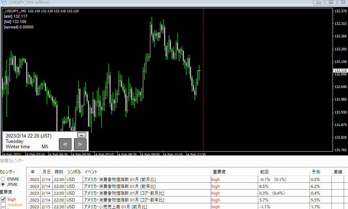Viewport: 348px width, 209px height.
Task: Select the 消費者物価指数 [前年比] event row
Action: [x=119, y=186]
